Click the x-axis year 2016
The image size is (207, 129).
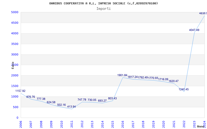[x=123, y=124]
